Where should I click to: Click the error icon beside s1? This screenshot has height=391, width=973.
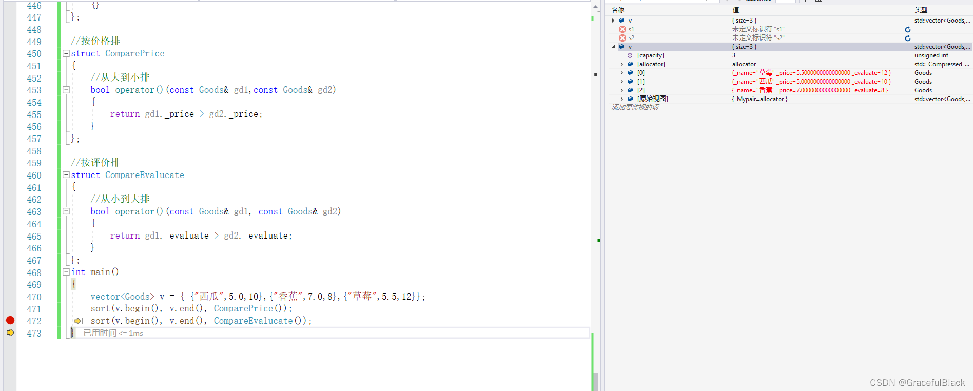pos(622,29)
